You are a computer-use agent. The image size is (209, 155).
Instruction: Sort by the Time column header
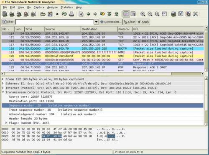(34, 29)
